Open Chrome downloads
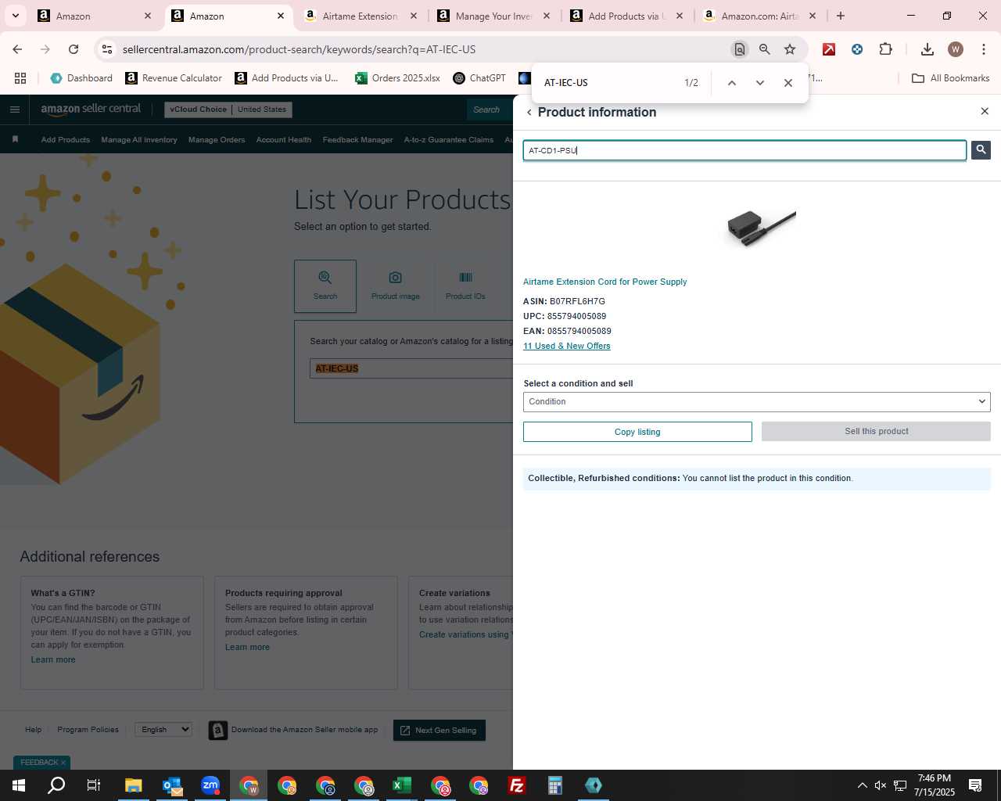The image size is (1001, 801). tap(927, 49)
